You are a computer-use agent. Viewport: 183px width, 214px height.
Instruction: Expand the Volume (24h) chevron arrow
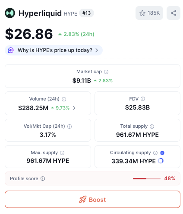tap(74, 108)
